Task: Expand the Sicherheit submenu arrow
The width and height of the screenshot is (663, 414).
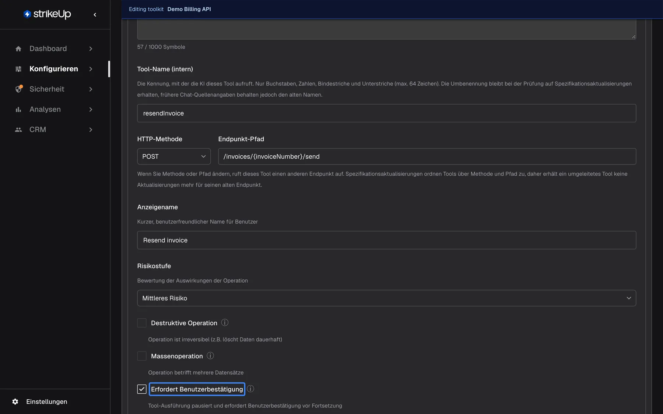Action: pos(91,89)
